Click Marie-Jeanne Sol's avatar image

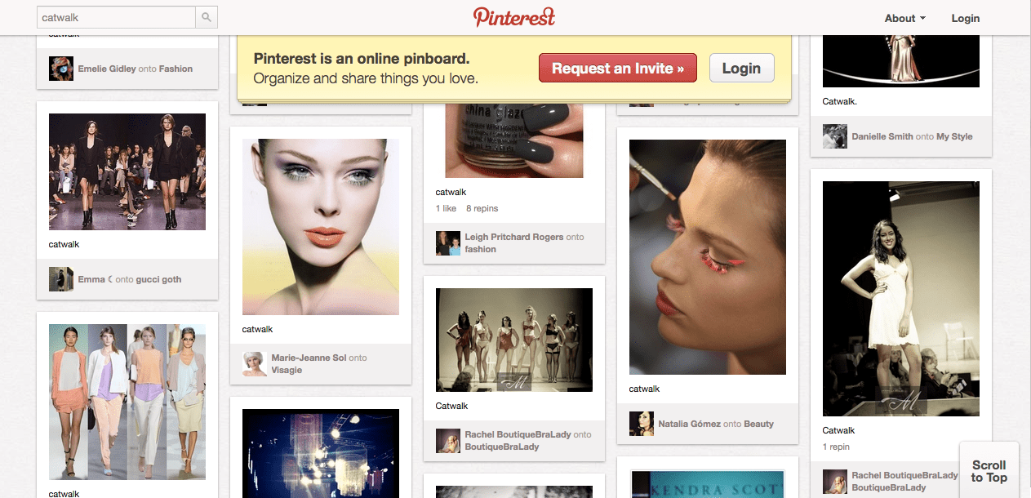coord(254,363)
